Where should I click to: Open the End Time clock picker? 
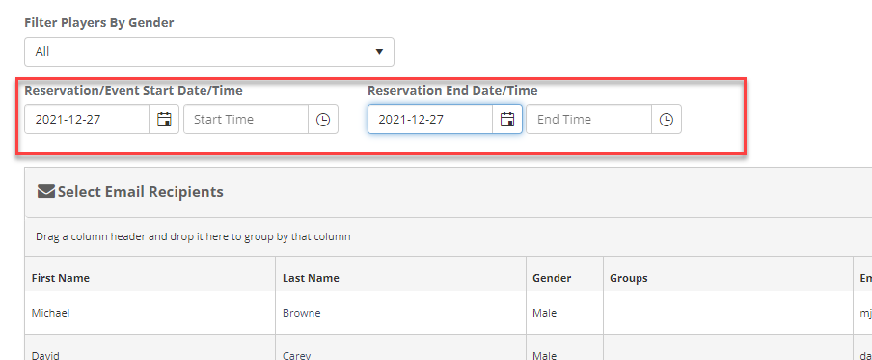(x=667, y=119)
